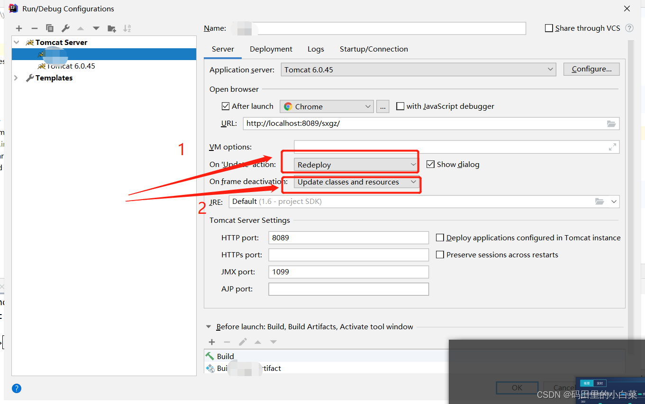Click OK button
This screenshot has width=645, height=404.
[x=517, y=387]
